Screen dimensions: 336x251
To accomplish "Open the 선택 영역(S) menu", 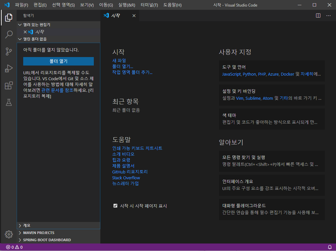I will [x=63, y=5].
